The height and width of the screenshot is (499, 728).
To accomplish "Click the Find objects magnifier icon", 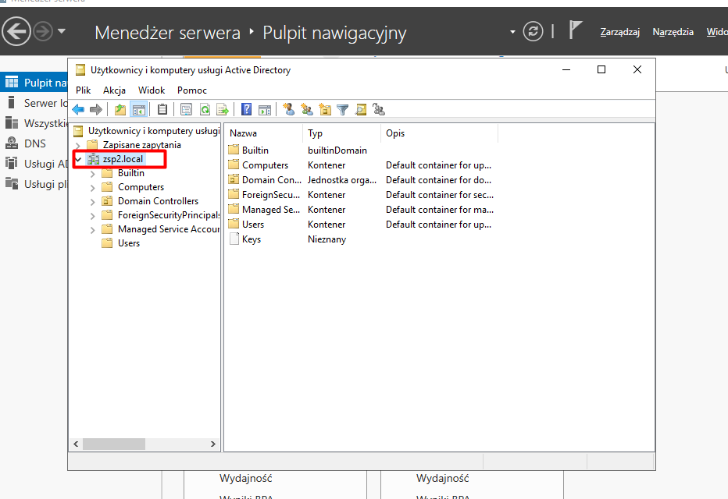I will tap(360, 110).
